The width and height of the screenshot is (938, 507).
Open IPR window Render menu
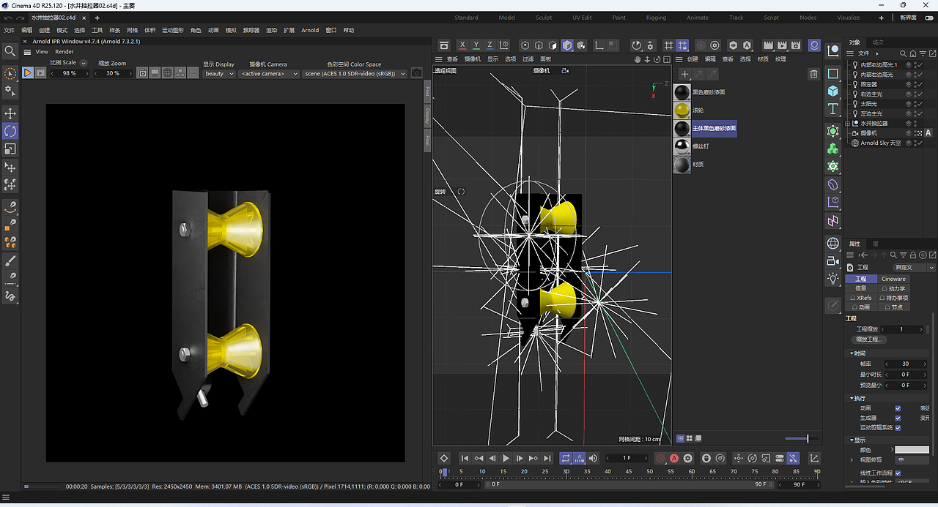64,52
